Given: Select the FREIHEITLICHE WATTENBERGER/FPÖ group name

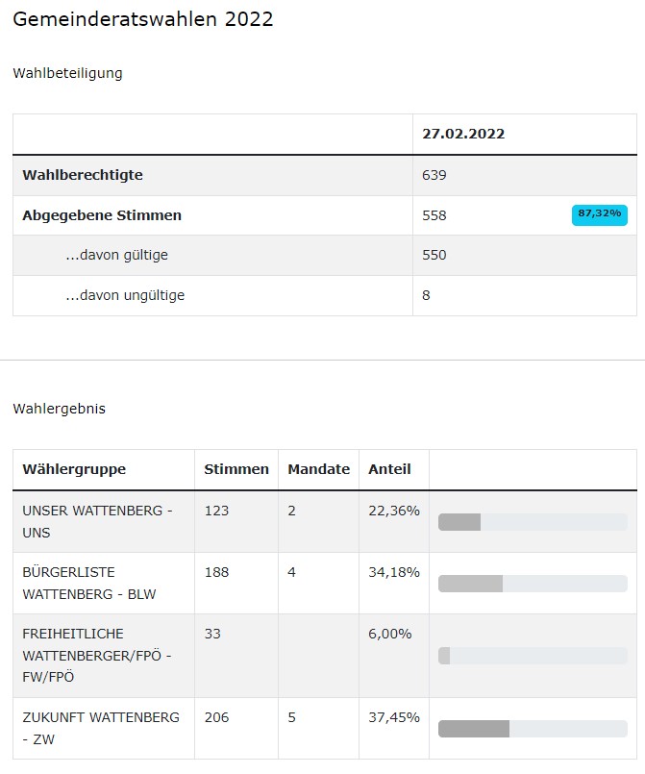Looking at the screenshot, I should [97, 655].
